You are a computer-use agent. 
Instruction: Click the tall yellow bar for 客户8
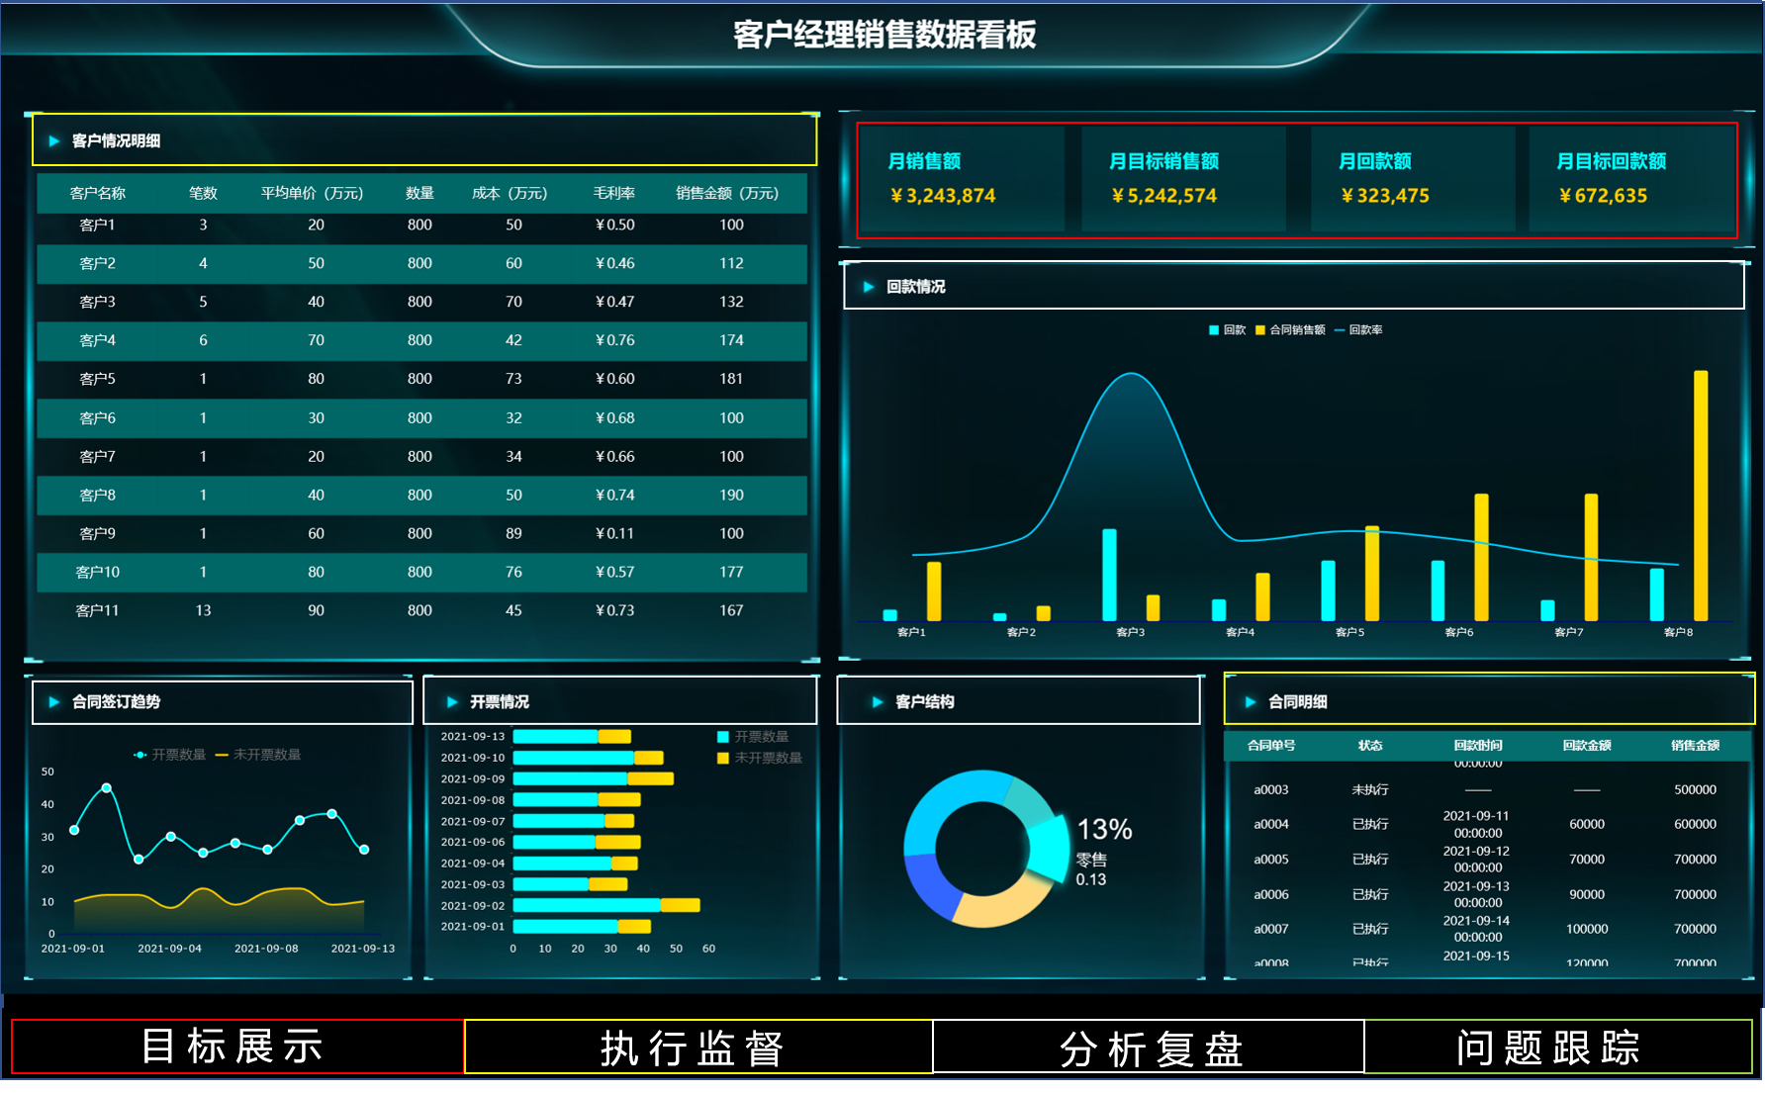pos(1701,496)
